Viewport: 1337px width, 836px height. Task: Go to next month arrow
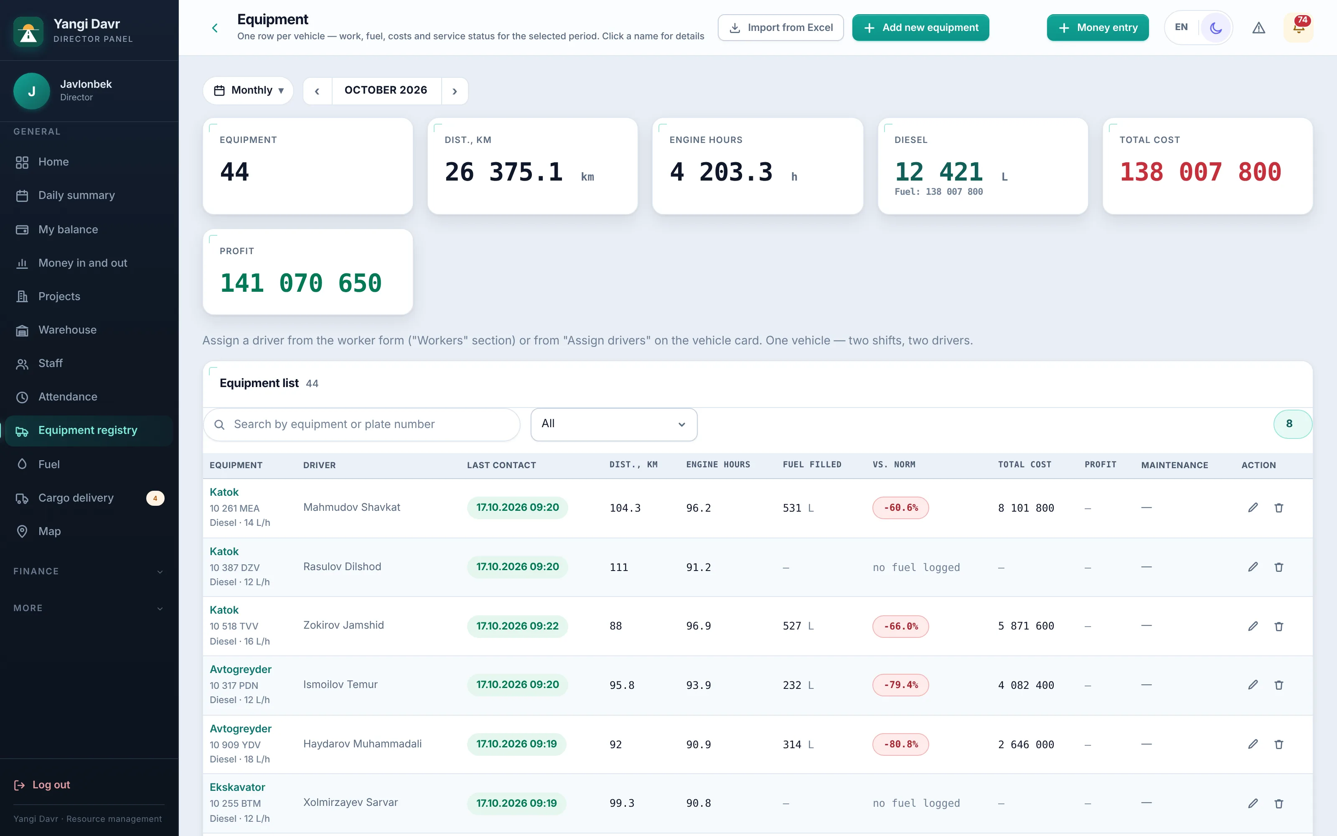tap(455, 91)
